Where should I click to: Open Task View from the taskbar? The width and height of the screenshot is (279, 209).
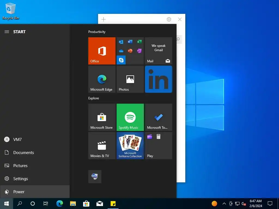46,204
